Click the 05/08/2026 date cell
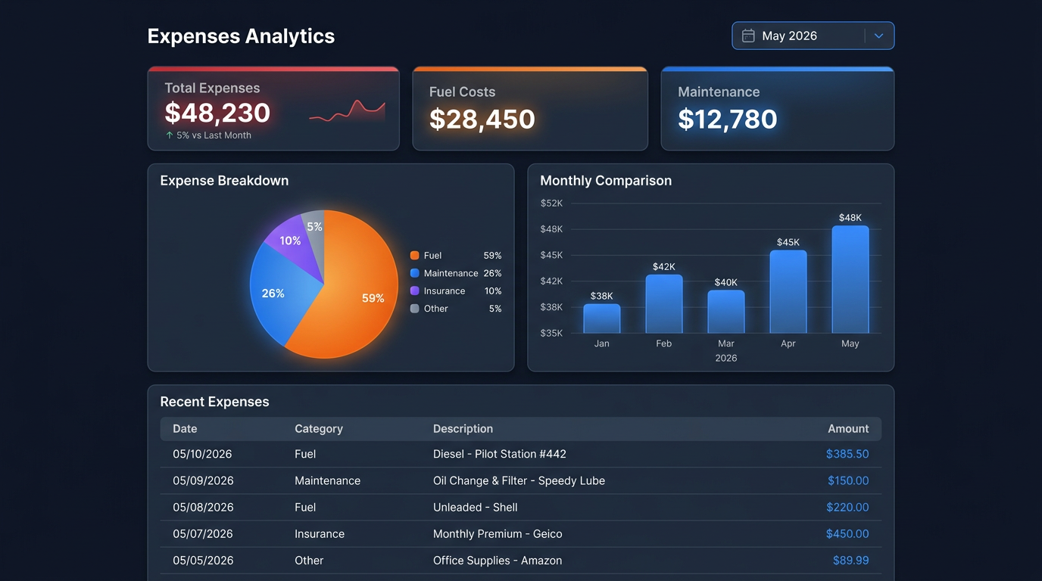The height and width of the screenshot is (581, 1042). 202,507
